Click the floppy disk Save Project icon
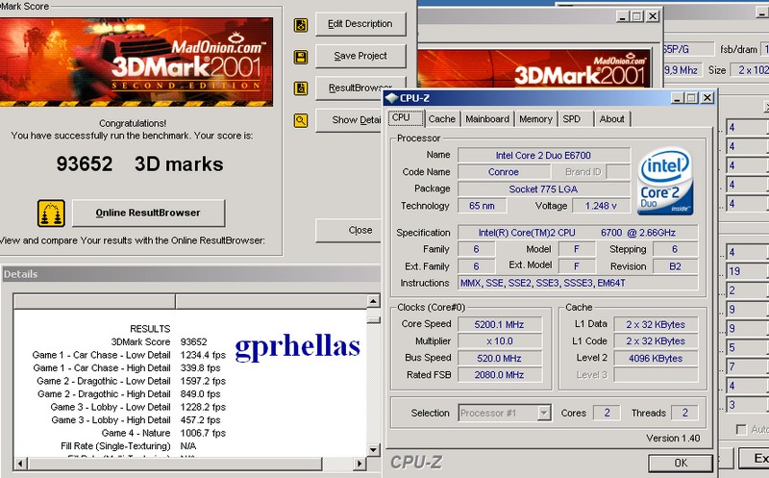This screenshot has height=478, width=769. [301, 57]
